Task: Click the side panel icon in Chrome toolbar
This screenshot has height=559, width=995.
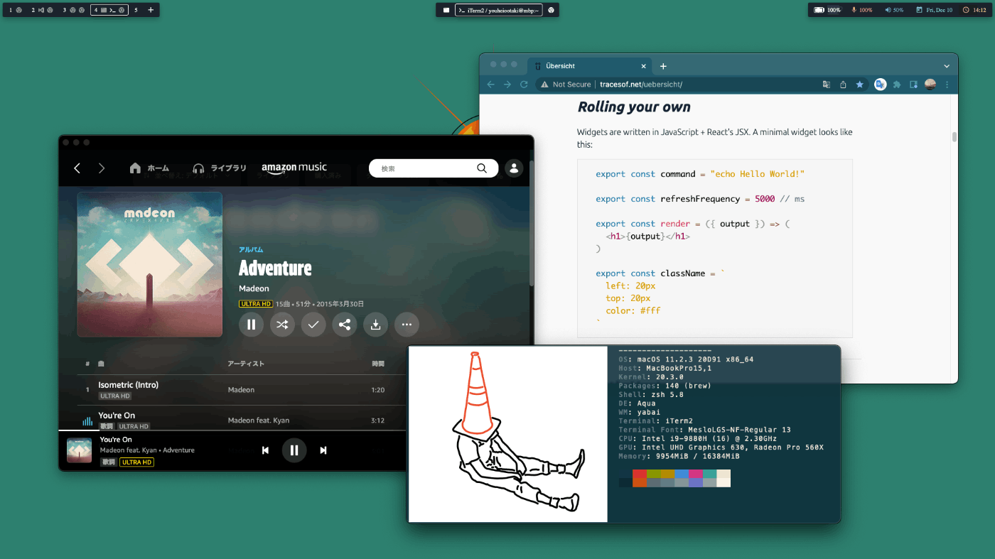Action: tap(914, 85)
